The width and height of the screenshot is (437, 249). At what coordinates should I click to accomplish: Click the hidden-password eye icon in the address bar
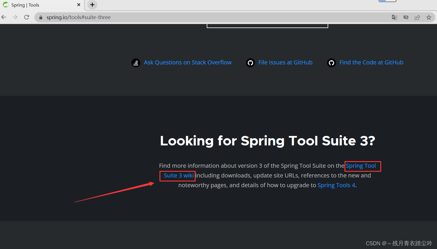(406, 17)
